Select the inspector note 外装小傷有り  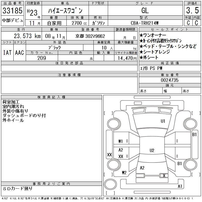click(x=15, y=111)
